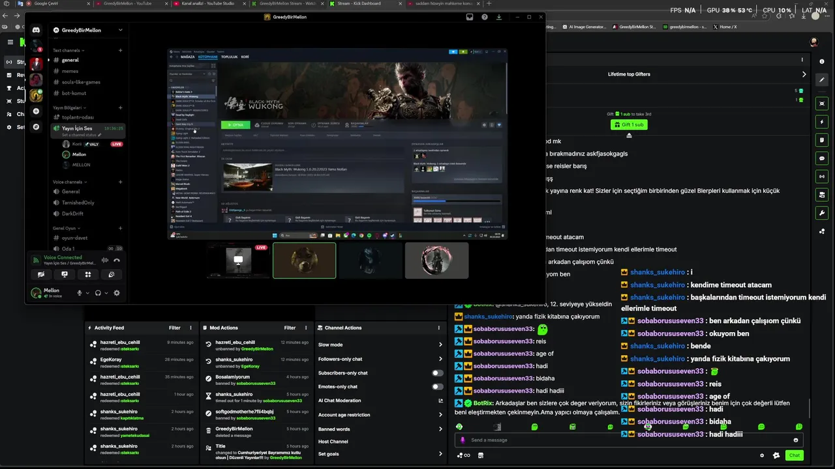835x469 pixels.
Task: Open chat settings gear near Chat button
Action: 761,455
